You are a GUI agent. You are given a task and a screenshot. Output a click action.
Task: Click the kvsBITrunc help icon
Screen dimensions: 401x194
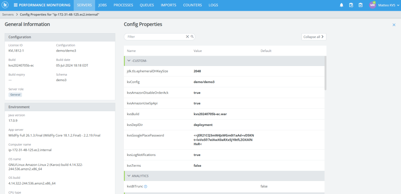point(146,186)
